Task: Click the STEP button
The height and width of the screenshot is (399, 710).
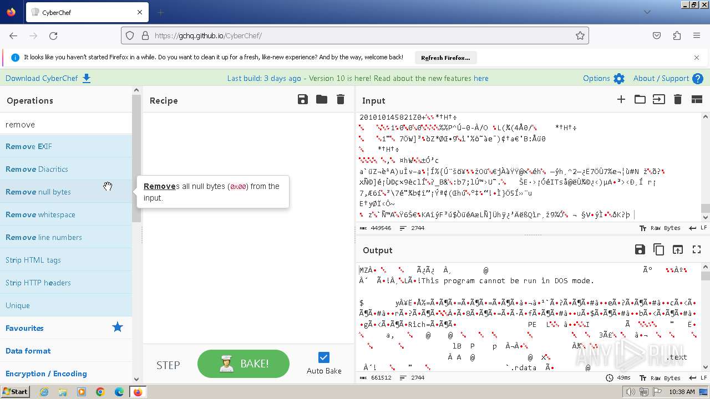Action: point(168,365)
